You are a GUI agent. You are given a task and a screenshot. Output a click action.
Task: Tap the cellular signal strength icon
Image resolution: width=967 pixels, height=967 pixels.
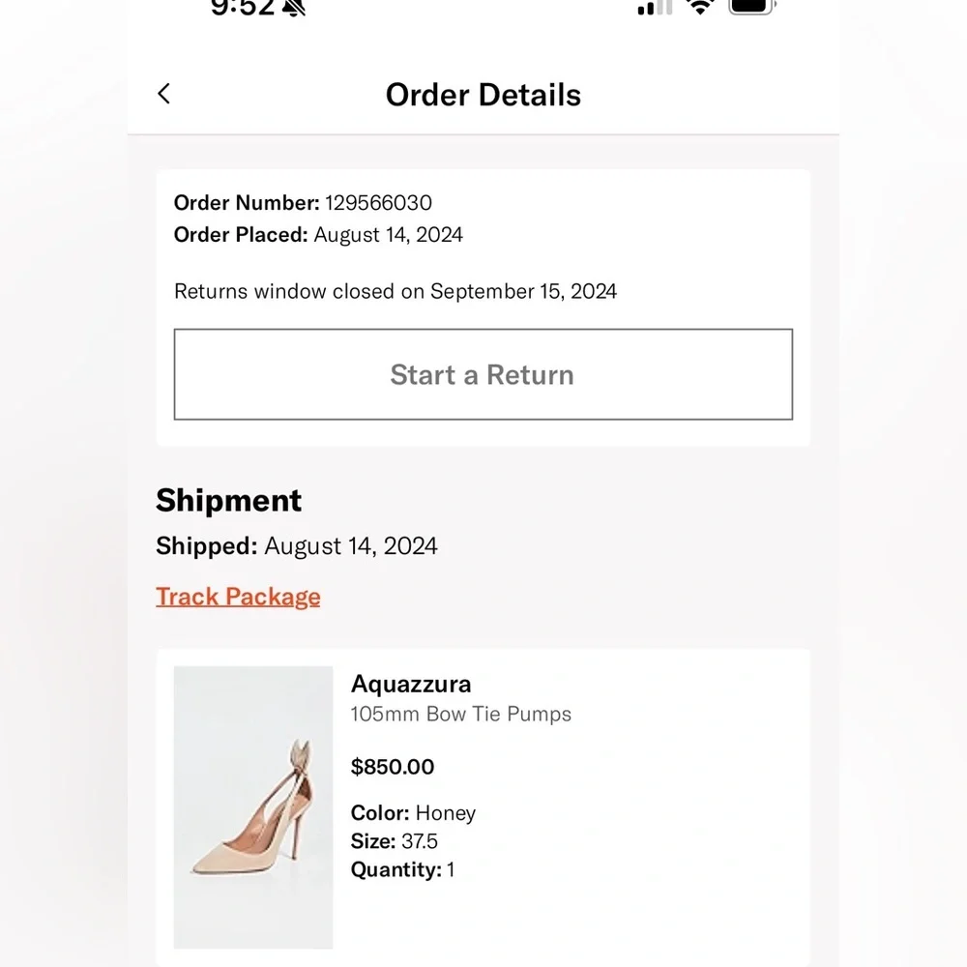[x=655, y=8]
